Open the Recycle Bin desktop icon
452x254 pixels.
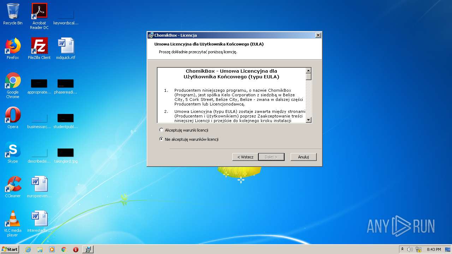pyautogui.click(x=13, y=14)
